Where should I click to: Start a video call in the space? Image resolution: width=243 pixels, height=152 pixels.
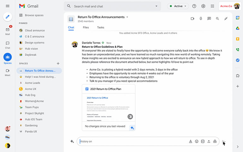click(193, 19)
